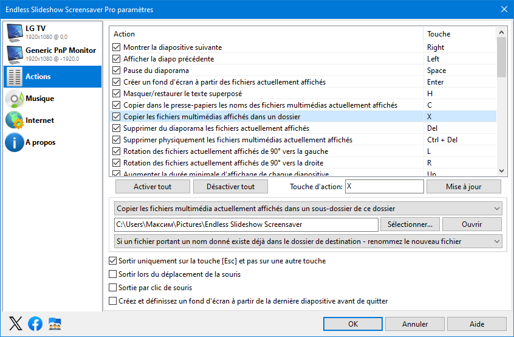Viewport: 514px width, 337px height.
Task: Click the Ouvrir button
Action: (471, 224)
